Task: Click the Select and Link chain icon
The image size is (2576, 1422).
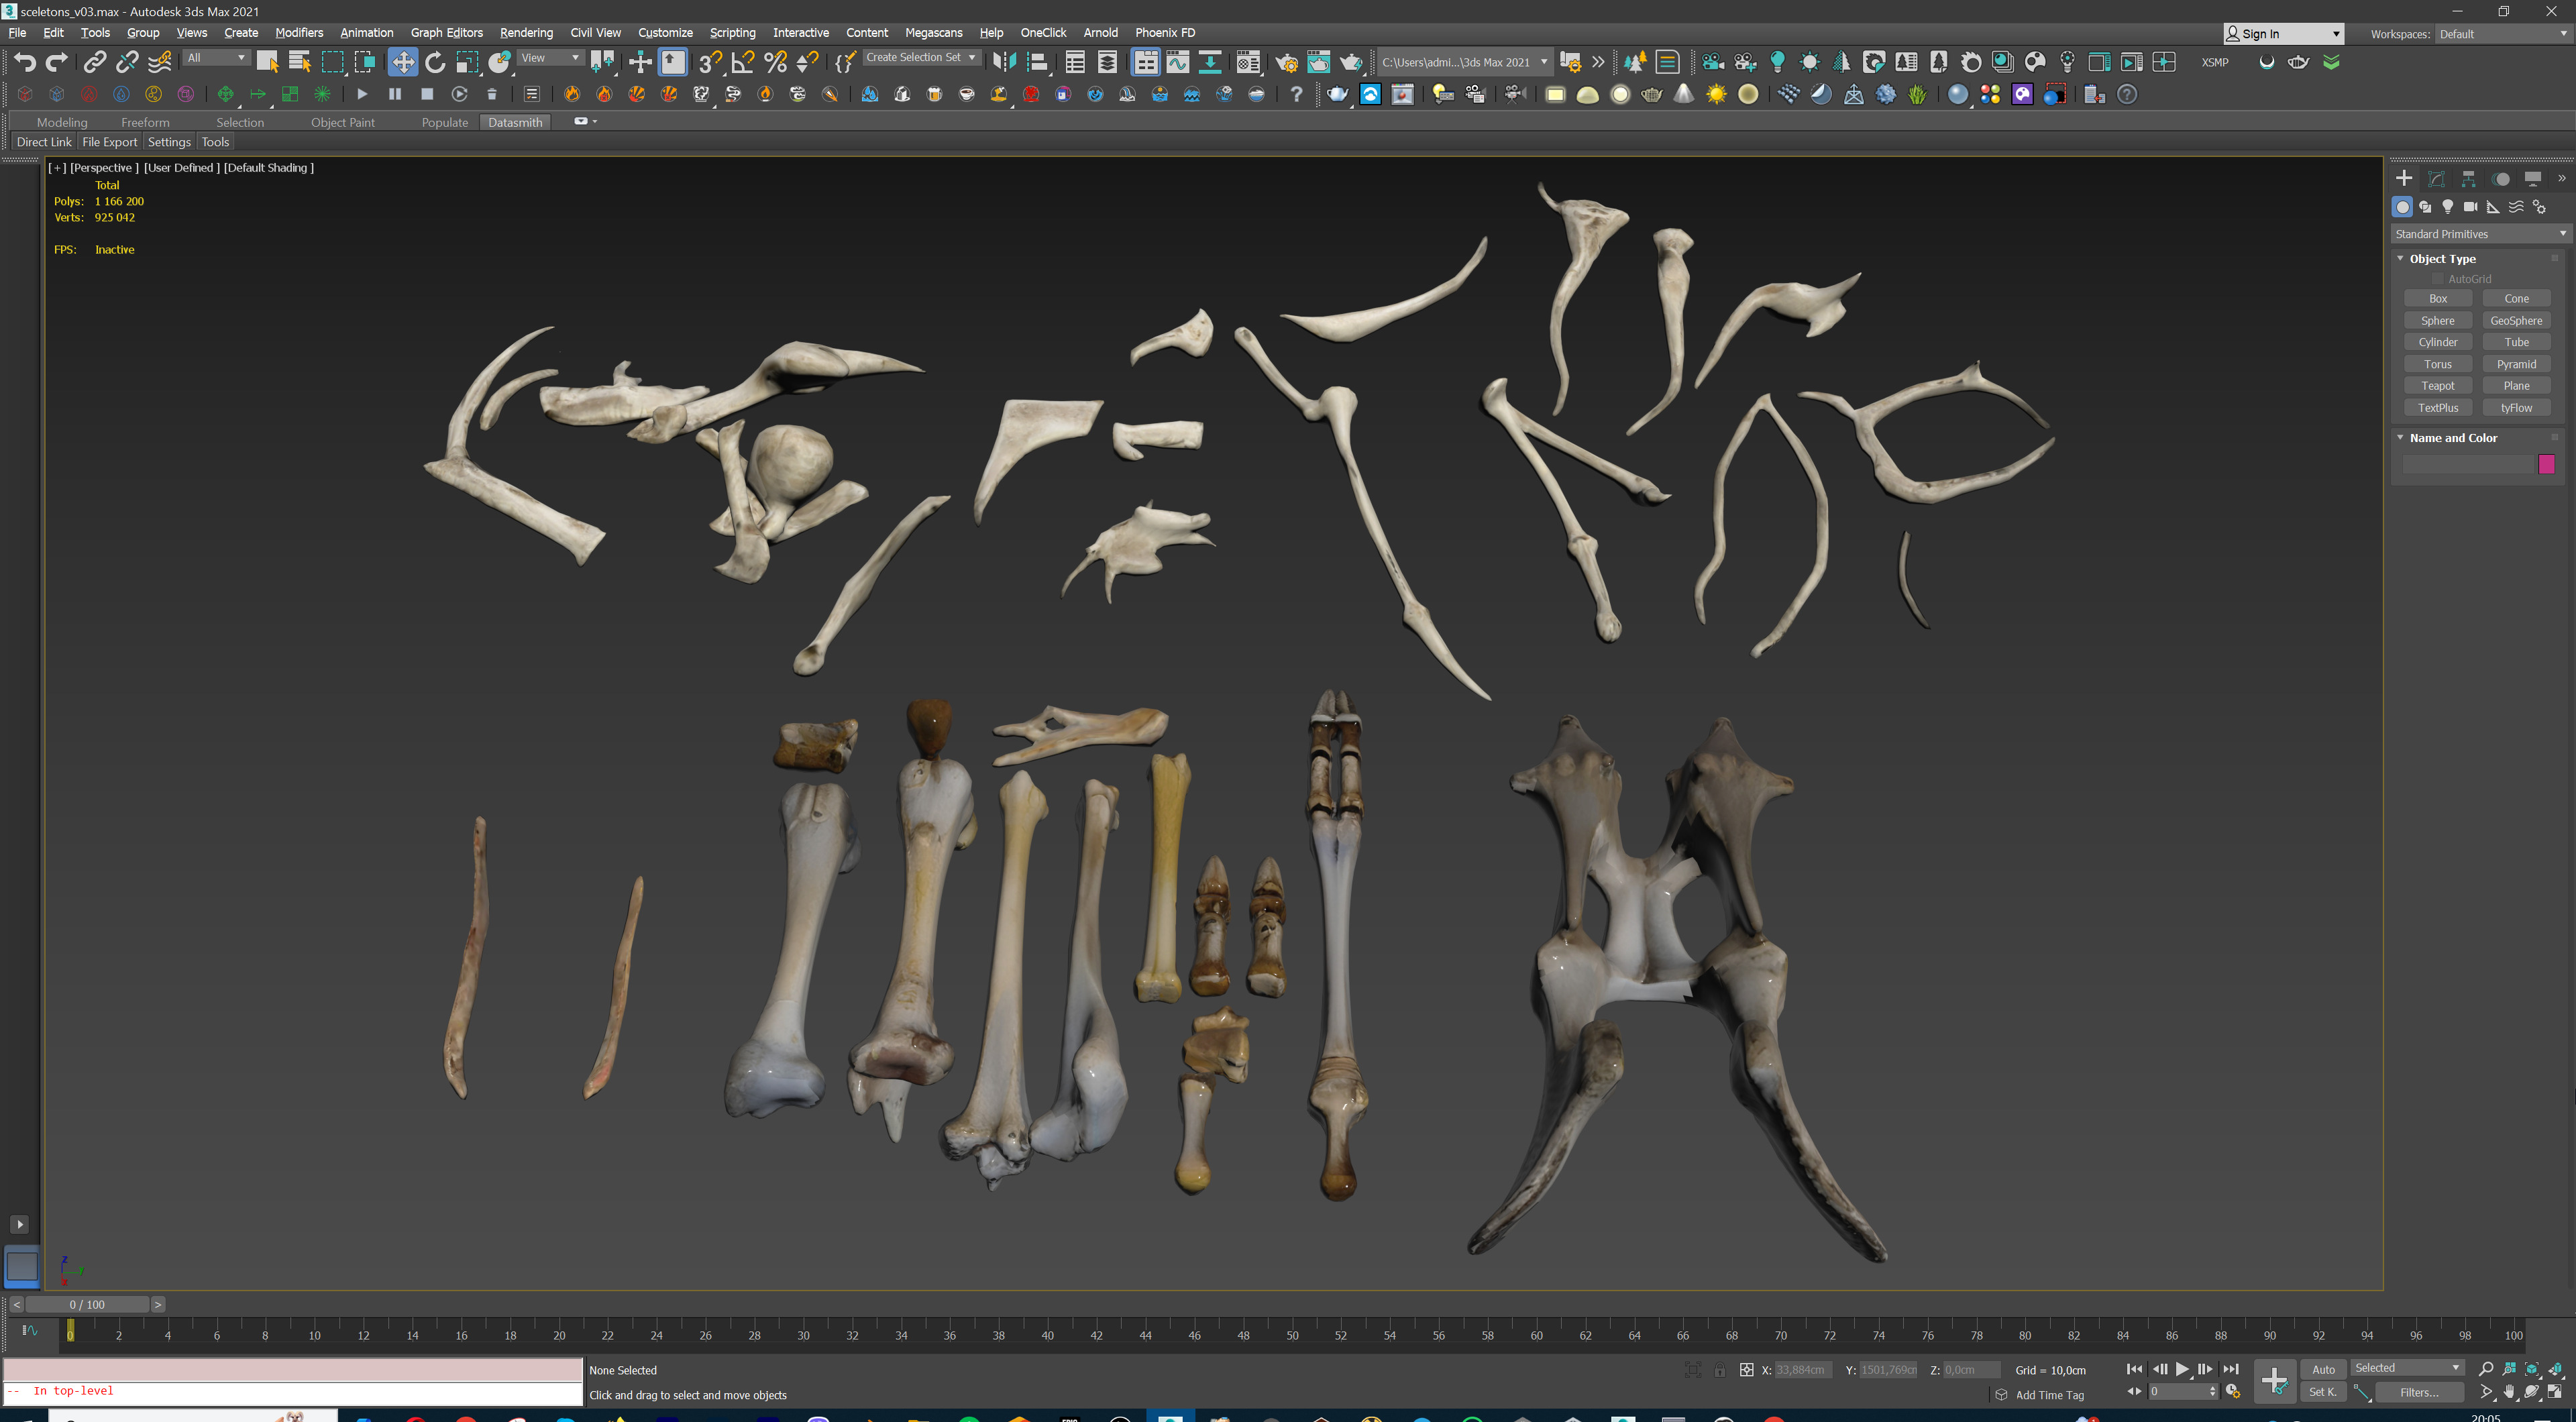Action: pyautogui.click(x=94, y=62)
